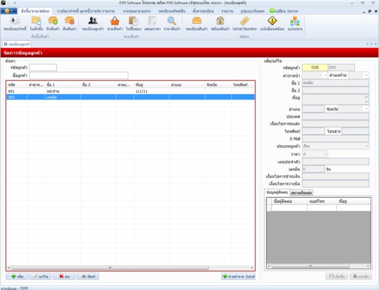379x290 pixels.
Task: Open ทะเบียนสินค้า product registry icon
Action: 197,24
